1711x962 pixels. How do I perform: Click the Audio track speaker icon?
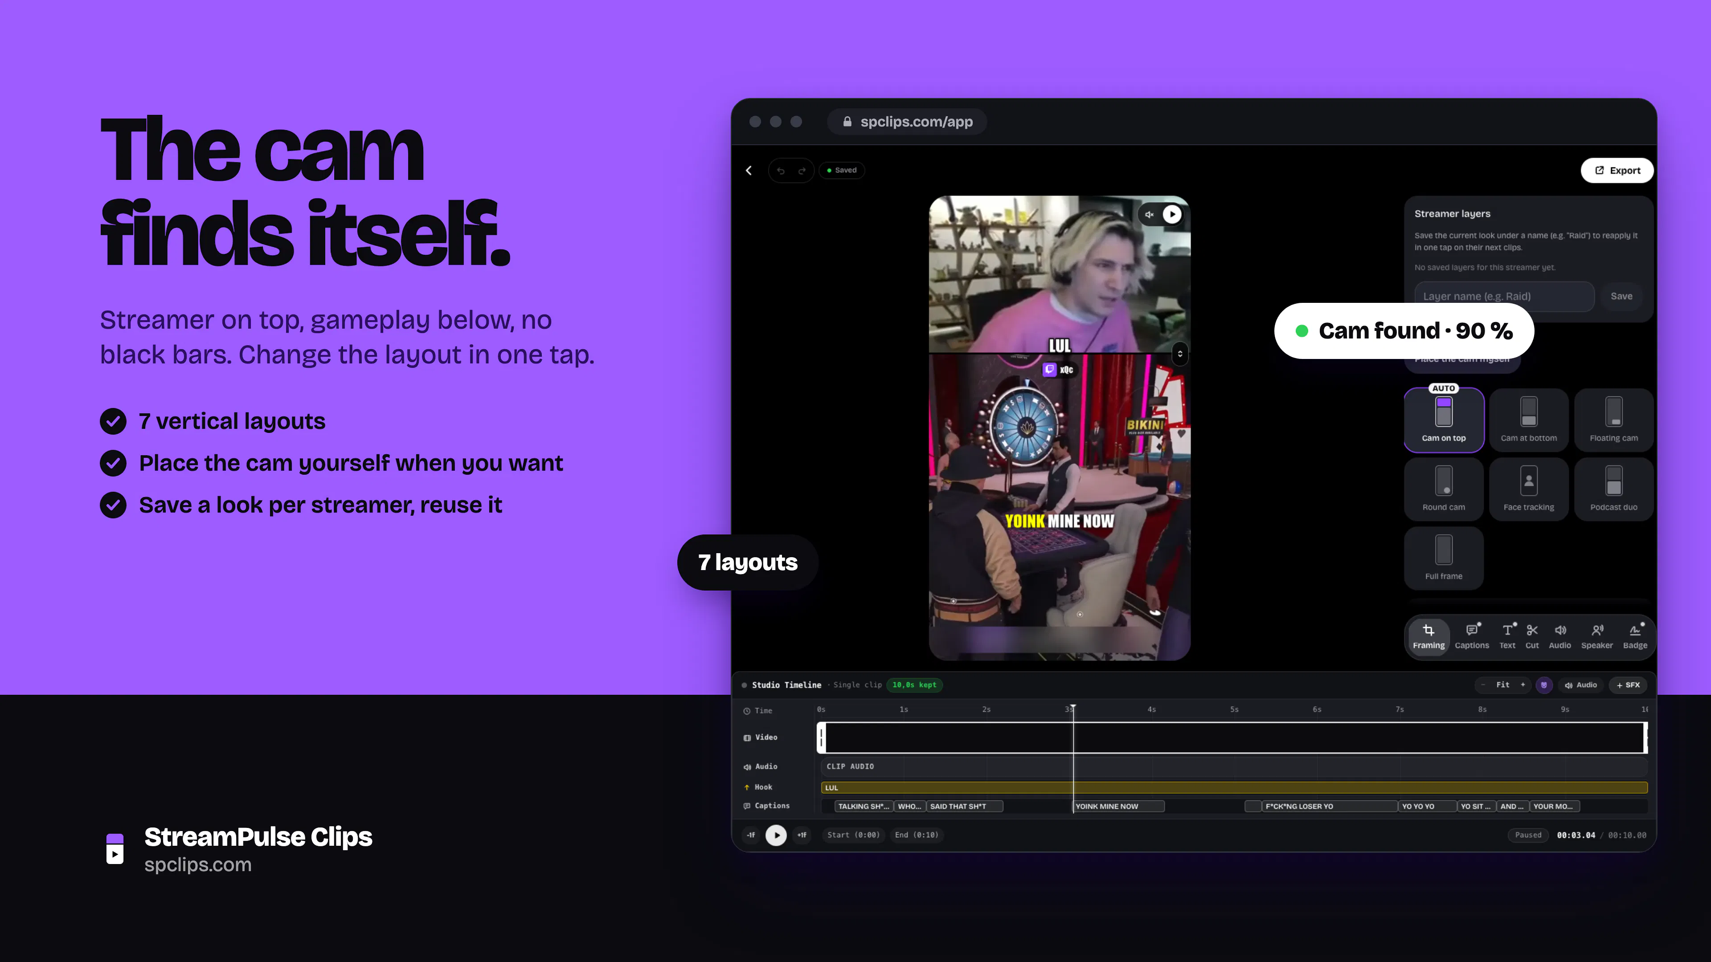[x=747, y=767]
